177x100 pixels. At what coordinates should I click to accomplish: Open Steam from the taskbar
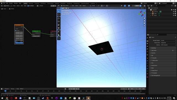click(x=43, y=98)
